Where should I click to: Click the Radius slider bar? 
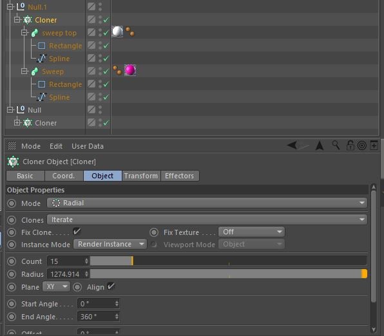[229, 274]
